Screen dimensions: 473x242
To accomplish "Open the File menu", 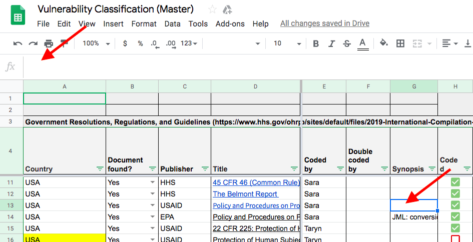I will click(44, 24).
